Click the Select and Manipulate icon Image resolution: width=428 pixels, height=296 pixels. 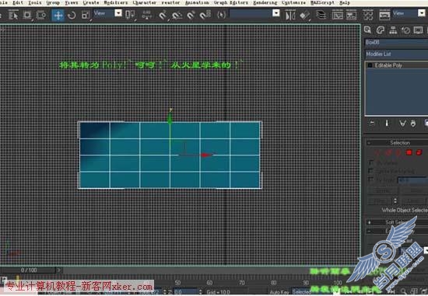pyautogui.click(x=147, y=15)
